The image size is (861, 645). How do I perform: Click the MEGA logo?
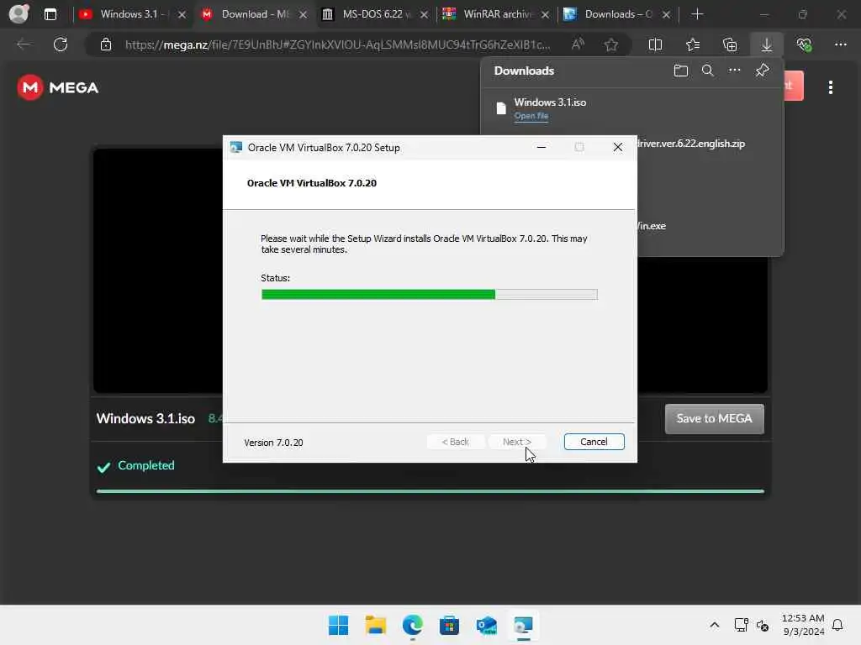tap(58, 87)
